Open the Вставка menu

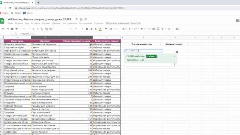pyautogui.click(x=35, y=23)
